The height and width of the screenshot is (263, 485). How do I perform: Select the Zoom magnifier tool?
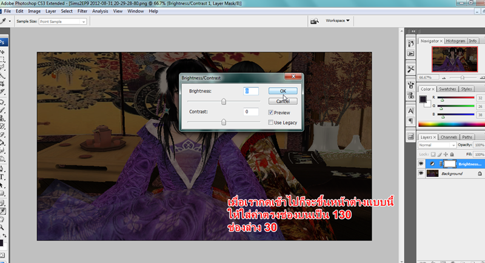click(x=2, y=227)
